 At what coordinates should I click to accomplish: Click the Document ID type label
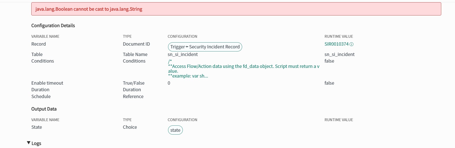coord(136,44)
